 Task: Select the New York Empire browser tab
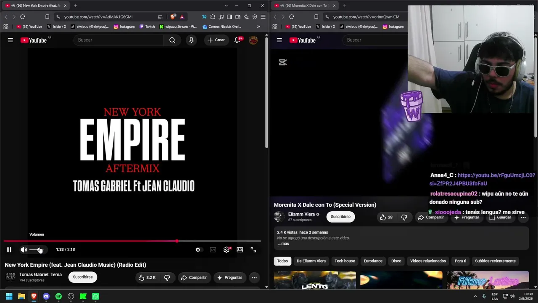[x=36, y=5]
